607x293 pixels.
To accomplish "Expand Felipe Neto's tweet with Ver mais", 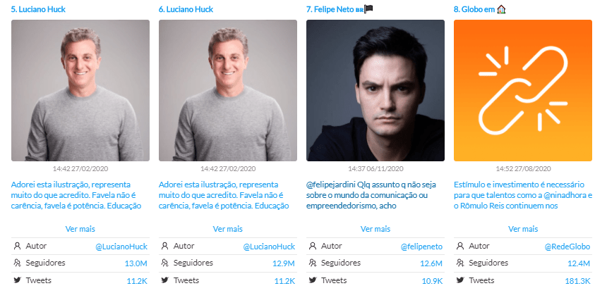I will (x=375, y=229).
